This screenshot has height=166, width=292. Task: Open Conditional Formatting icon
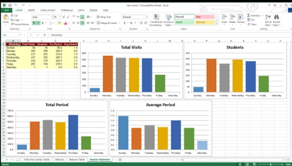[156, 17]
